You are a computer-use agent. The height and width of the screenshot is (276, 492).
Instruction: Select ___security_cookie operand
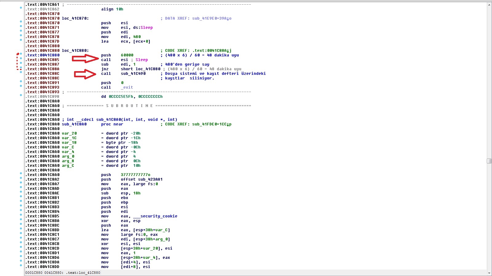tap(155, 216)
